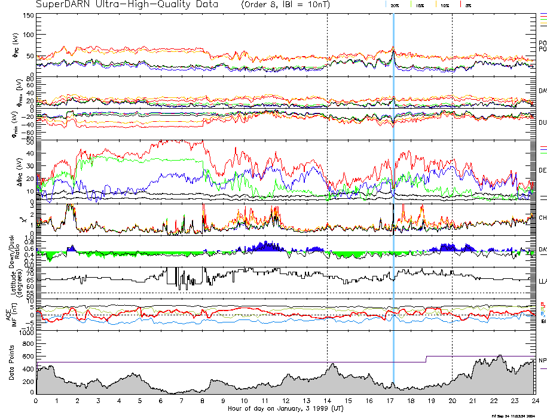Click the hour 12 tick label on x-axis
This screenshot has width=547, height=418.
coord(285,401)
